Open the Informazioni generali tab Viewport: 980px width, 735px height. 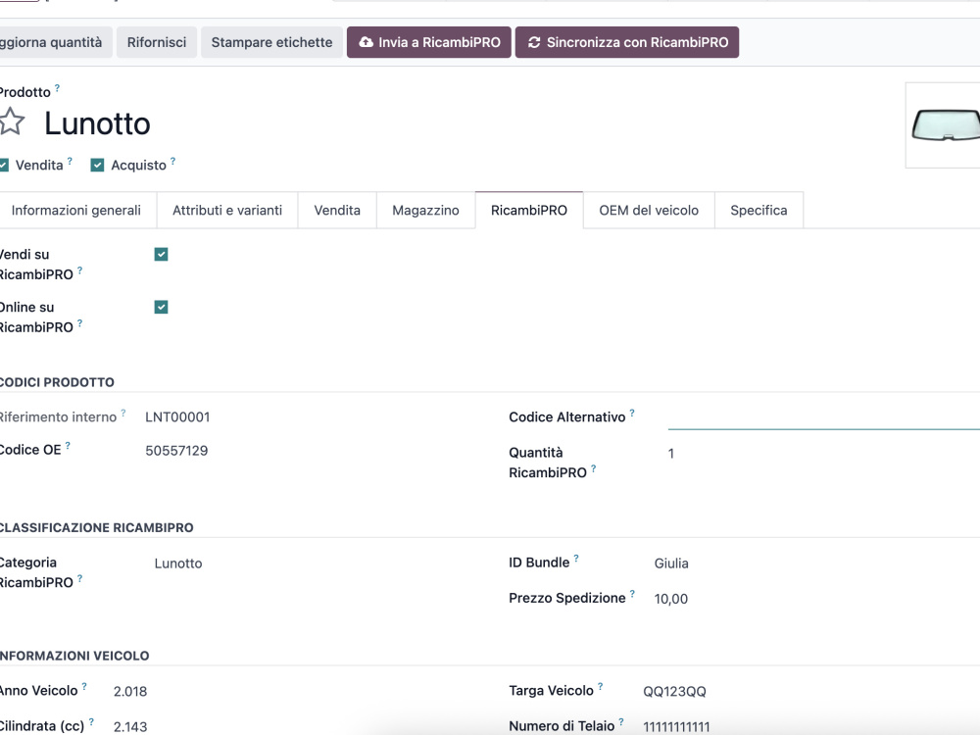76,211
